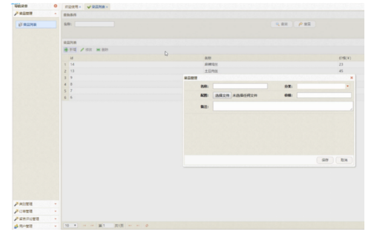Switch to the 菜品列表 tab
This screenshot has width=388, height=234.
pyautogui.click(x=98, y=7)
